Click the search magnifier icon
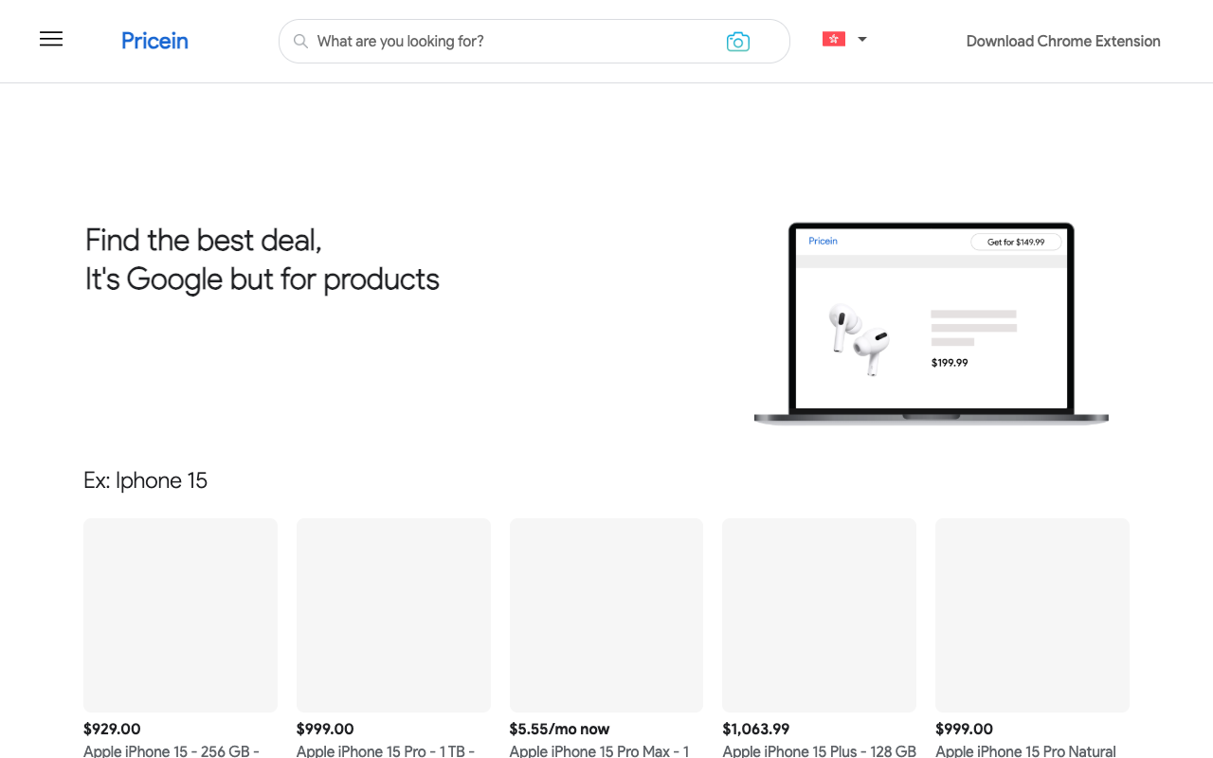1213x758 pixels. pos(300,41)
